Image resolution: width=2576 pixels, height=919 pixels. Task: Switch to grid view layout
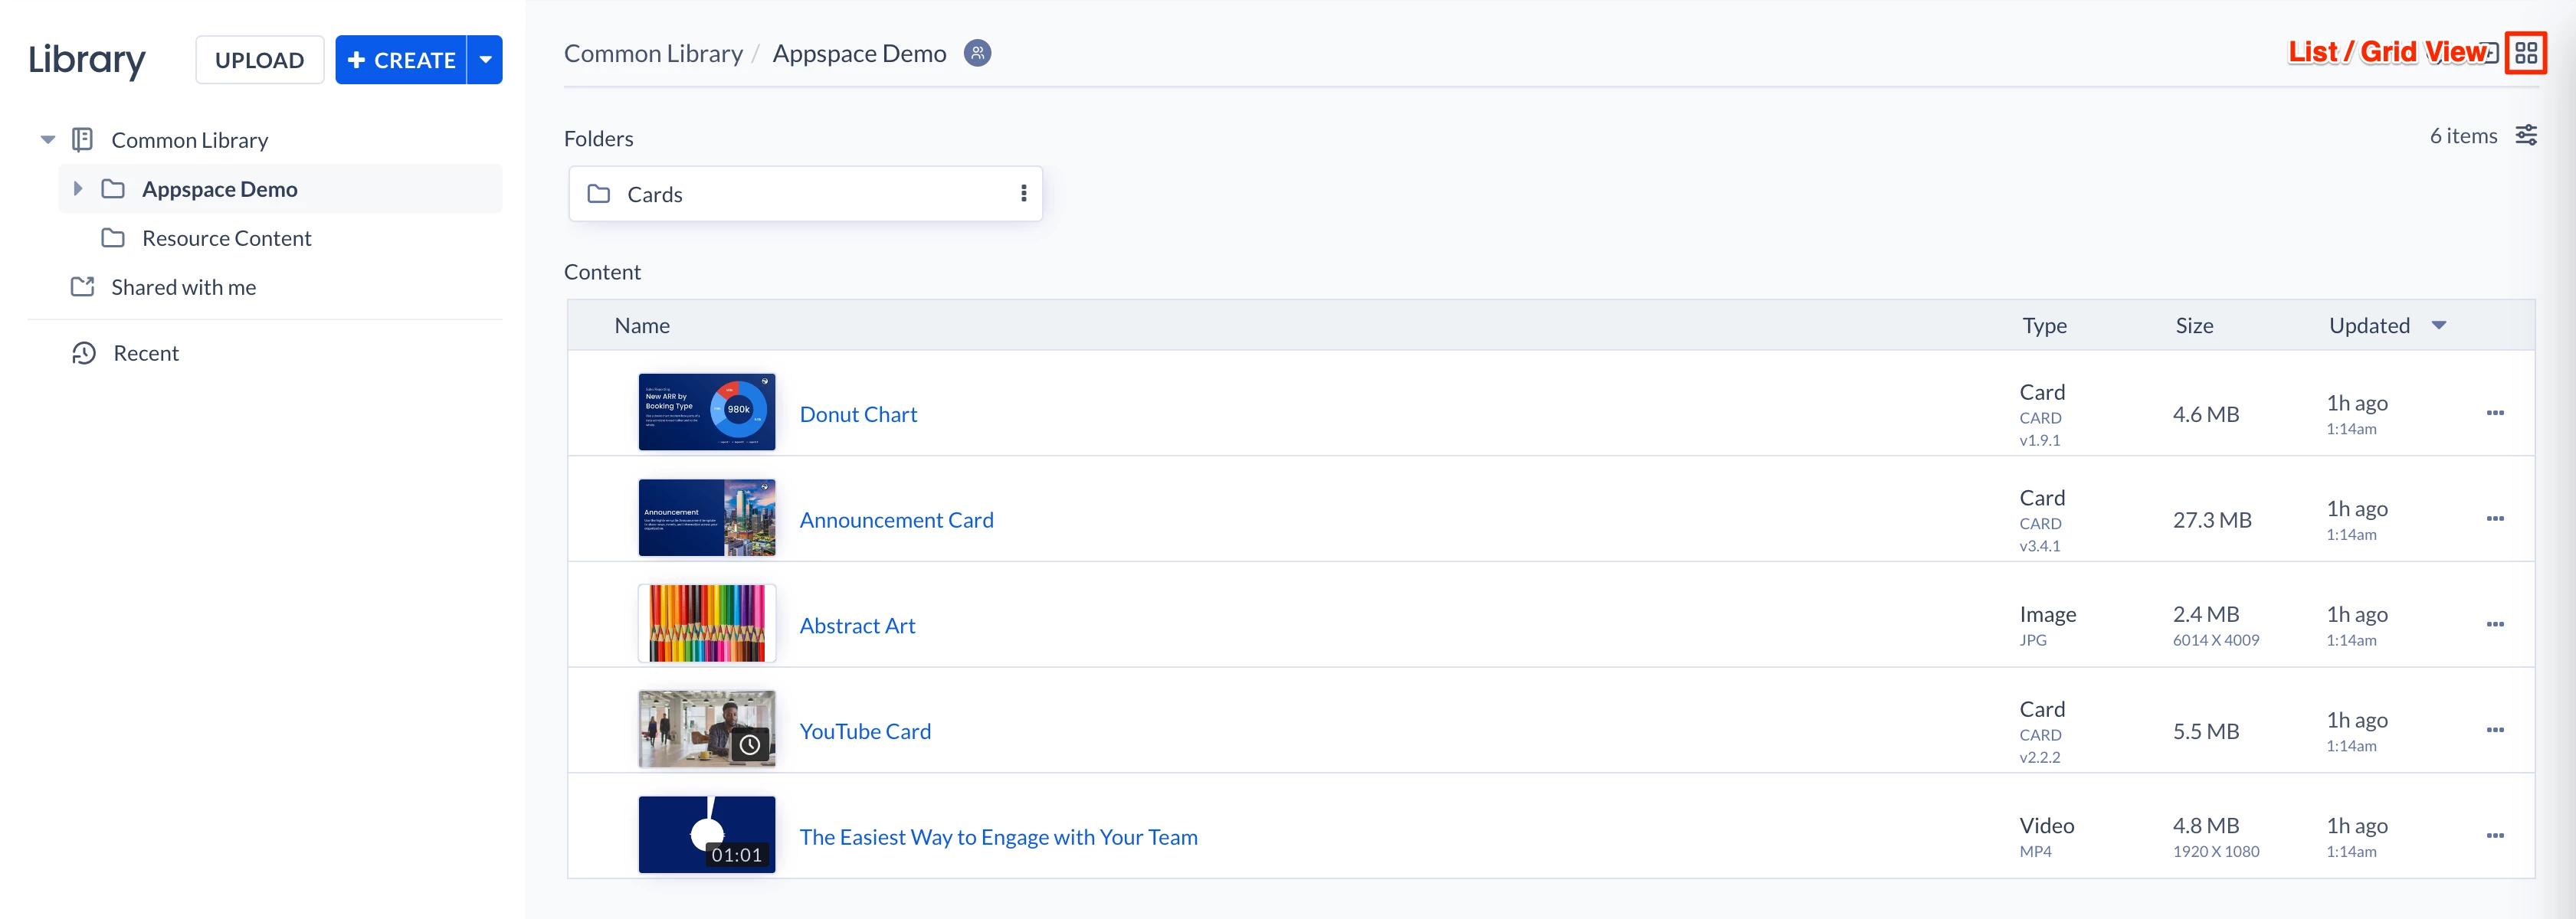[x=2525, y=53]
